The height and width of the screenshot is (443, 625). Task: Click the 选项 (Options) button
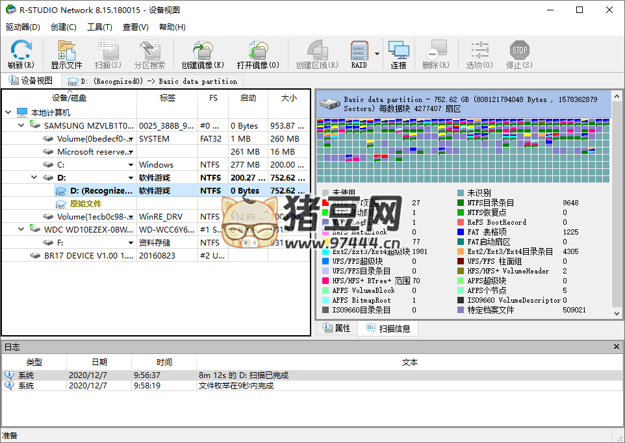[x=478, y=53]
